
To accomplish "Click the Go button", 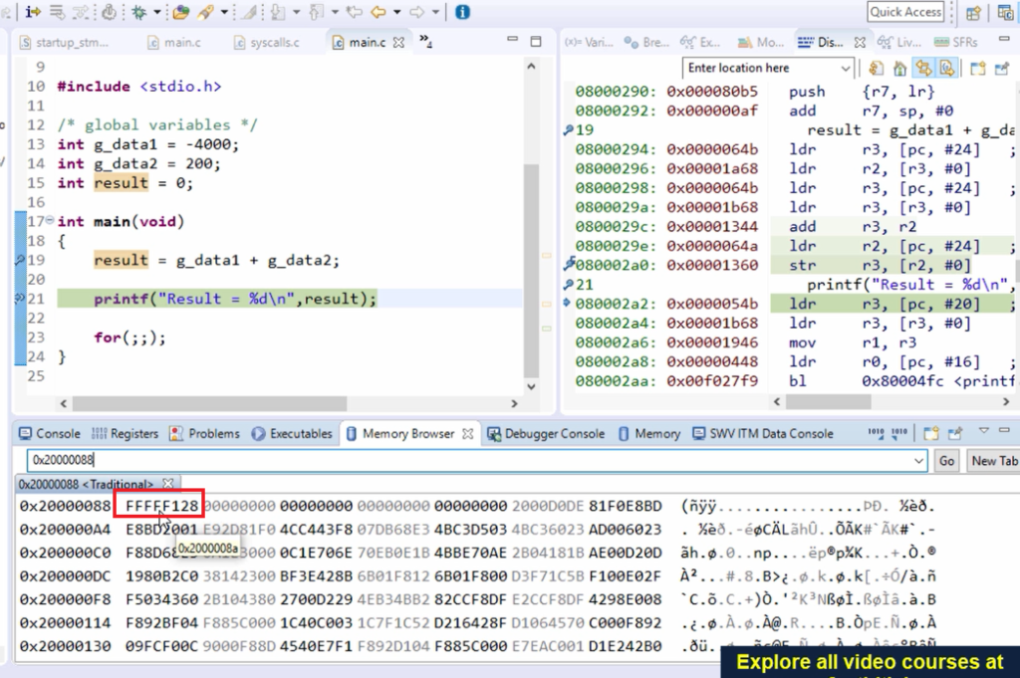I will pos(946,461).
